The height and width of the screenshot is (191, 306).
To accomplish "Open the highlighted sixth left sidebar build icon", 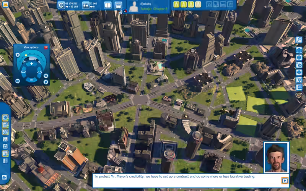I will pos(5,154).
